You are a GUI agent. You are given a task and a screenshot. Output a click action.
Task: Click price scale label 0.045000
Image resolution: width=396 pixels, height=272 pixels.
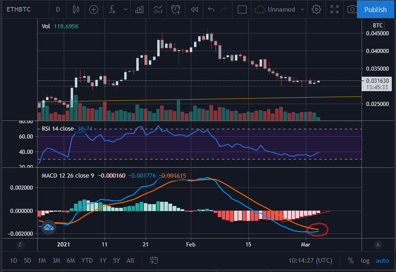click(x=377, y=33)
